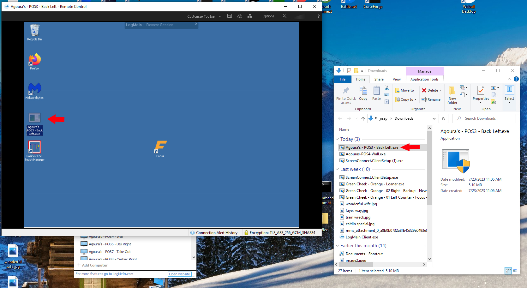Follow the LogMeIn.com features link
The image size is (527, 288).
(104, 274)
